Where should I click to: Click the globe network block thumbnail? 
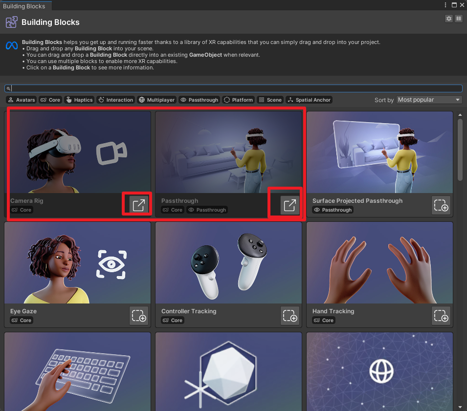(379, 372)
